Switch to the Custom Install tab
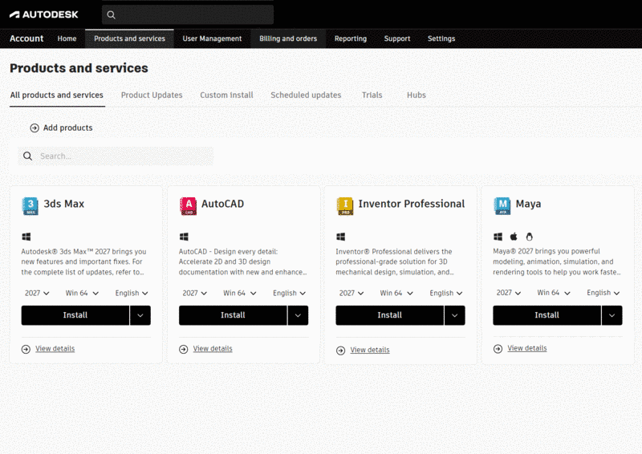Screen dimensions: 642x454 tap(226, 95)
